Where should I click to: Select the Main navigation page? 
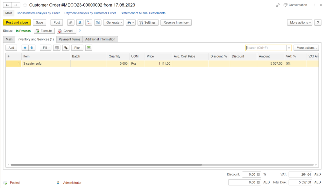(9, 13)
